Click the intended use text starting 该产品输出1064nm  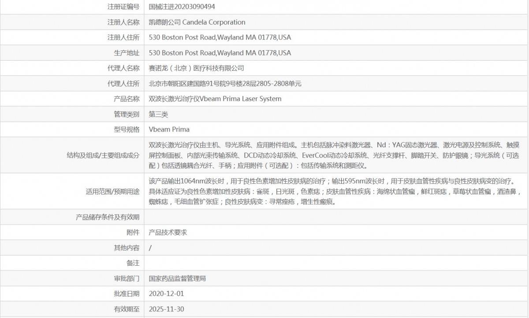click(x=335, y=191)
